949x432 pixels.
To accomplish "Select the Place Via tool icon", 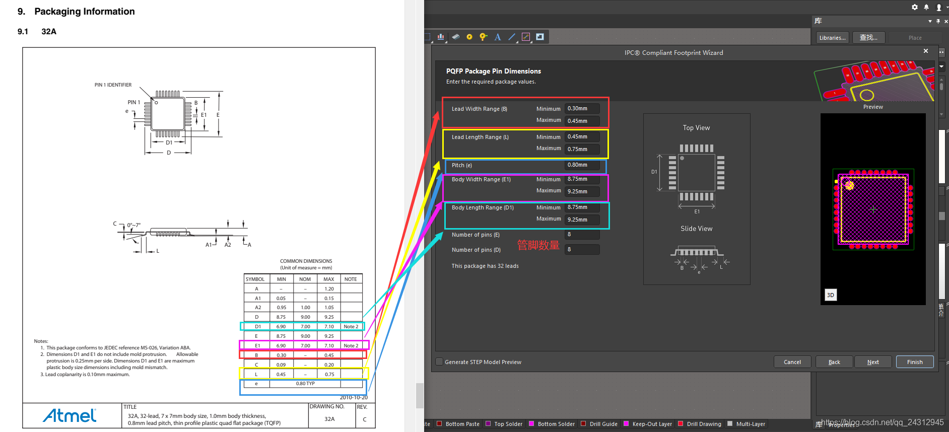I will [483, 37].
